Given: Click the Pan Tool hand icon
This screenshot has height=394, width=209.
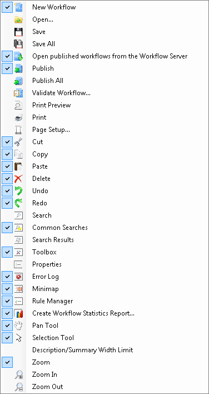Looking at the screenshot, I should [x=18, y=326].
